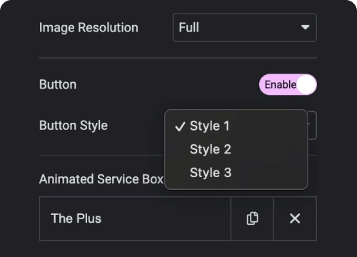This screenshot has height=257, width=357.
Task: Click the Animated Service Box heading
Action: (x=101, y=179)
